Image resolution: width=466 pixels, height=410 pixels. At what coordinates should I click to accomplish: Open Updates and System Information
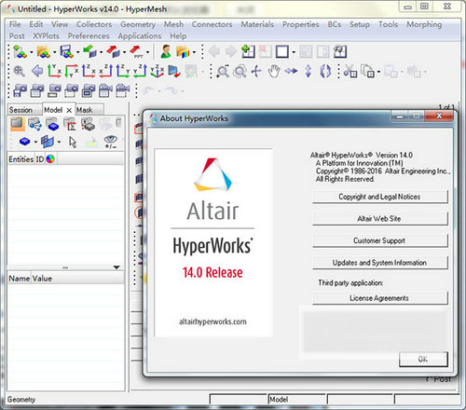(379, 263)
